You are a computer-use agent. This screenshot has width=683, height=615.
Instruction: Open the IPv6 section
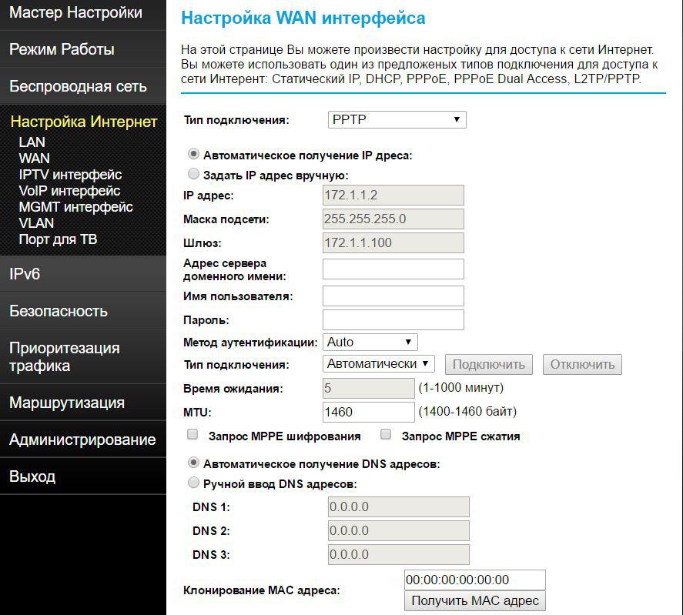pyautogui.click(x=25, y=274)
